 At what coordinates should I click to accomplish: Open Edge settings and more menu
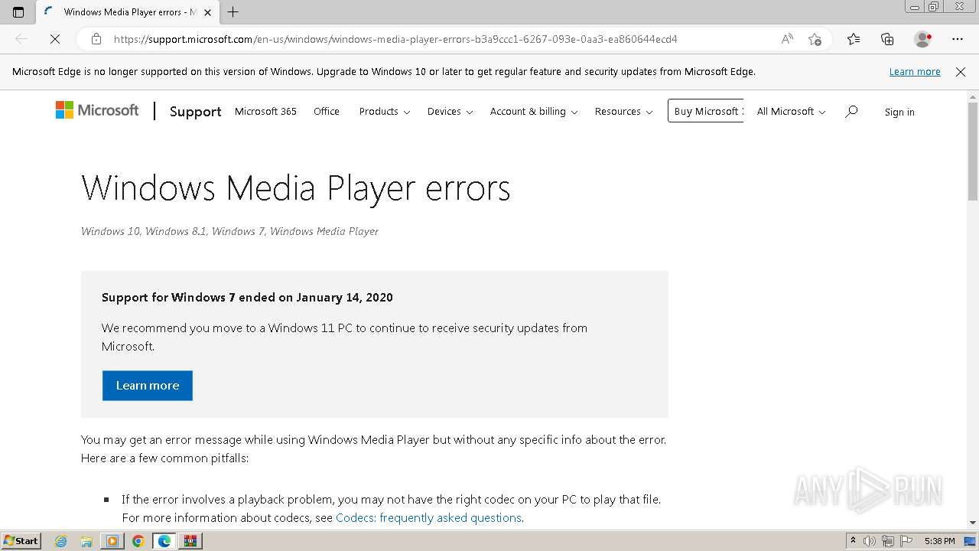958,39
